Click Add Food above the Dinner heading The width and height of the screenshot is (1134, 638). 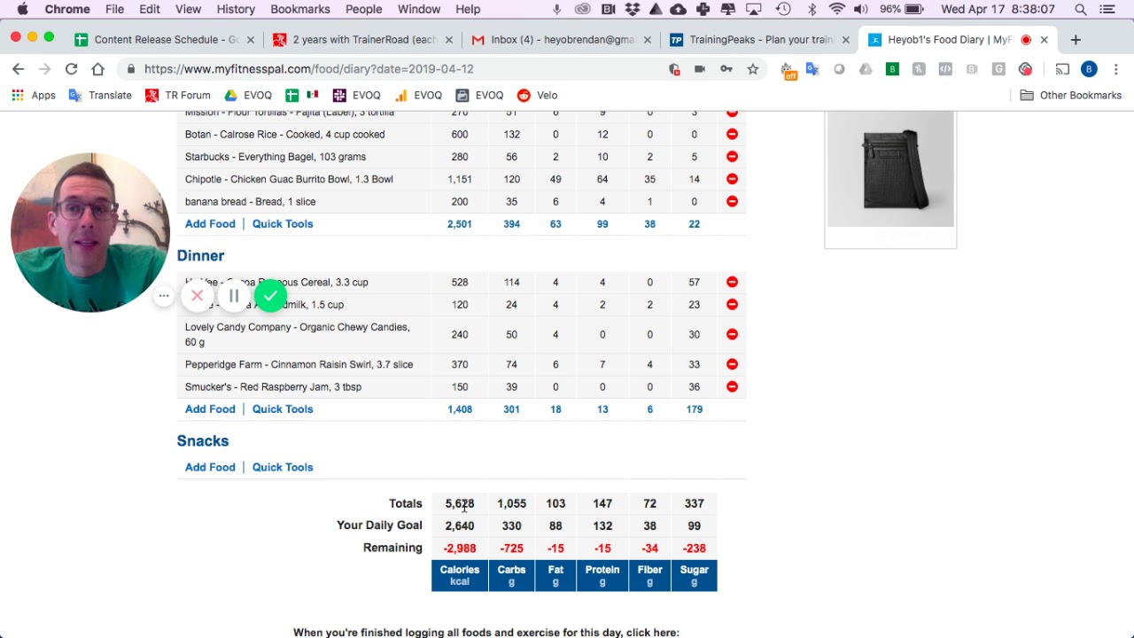pyautogui.click(x=210, y=224)
